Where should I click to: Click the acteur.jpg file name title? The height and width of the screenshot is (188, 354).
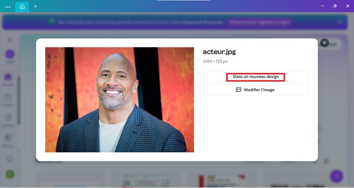pos(219,52)
